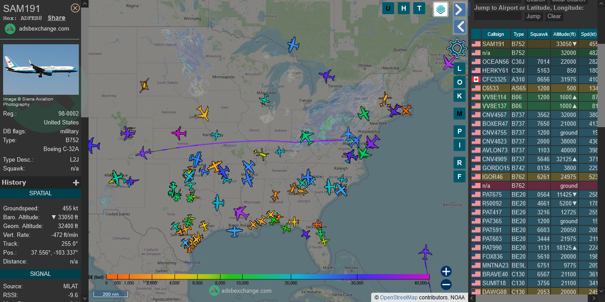Toggle the R map option button
This screenshot has width=605, height=302.
[x=459, y=163]
